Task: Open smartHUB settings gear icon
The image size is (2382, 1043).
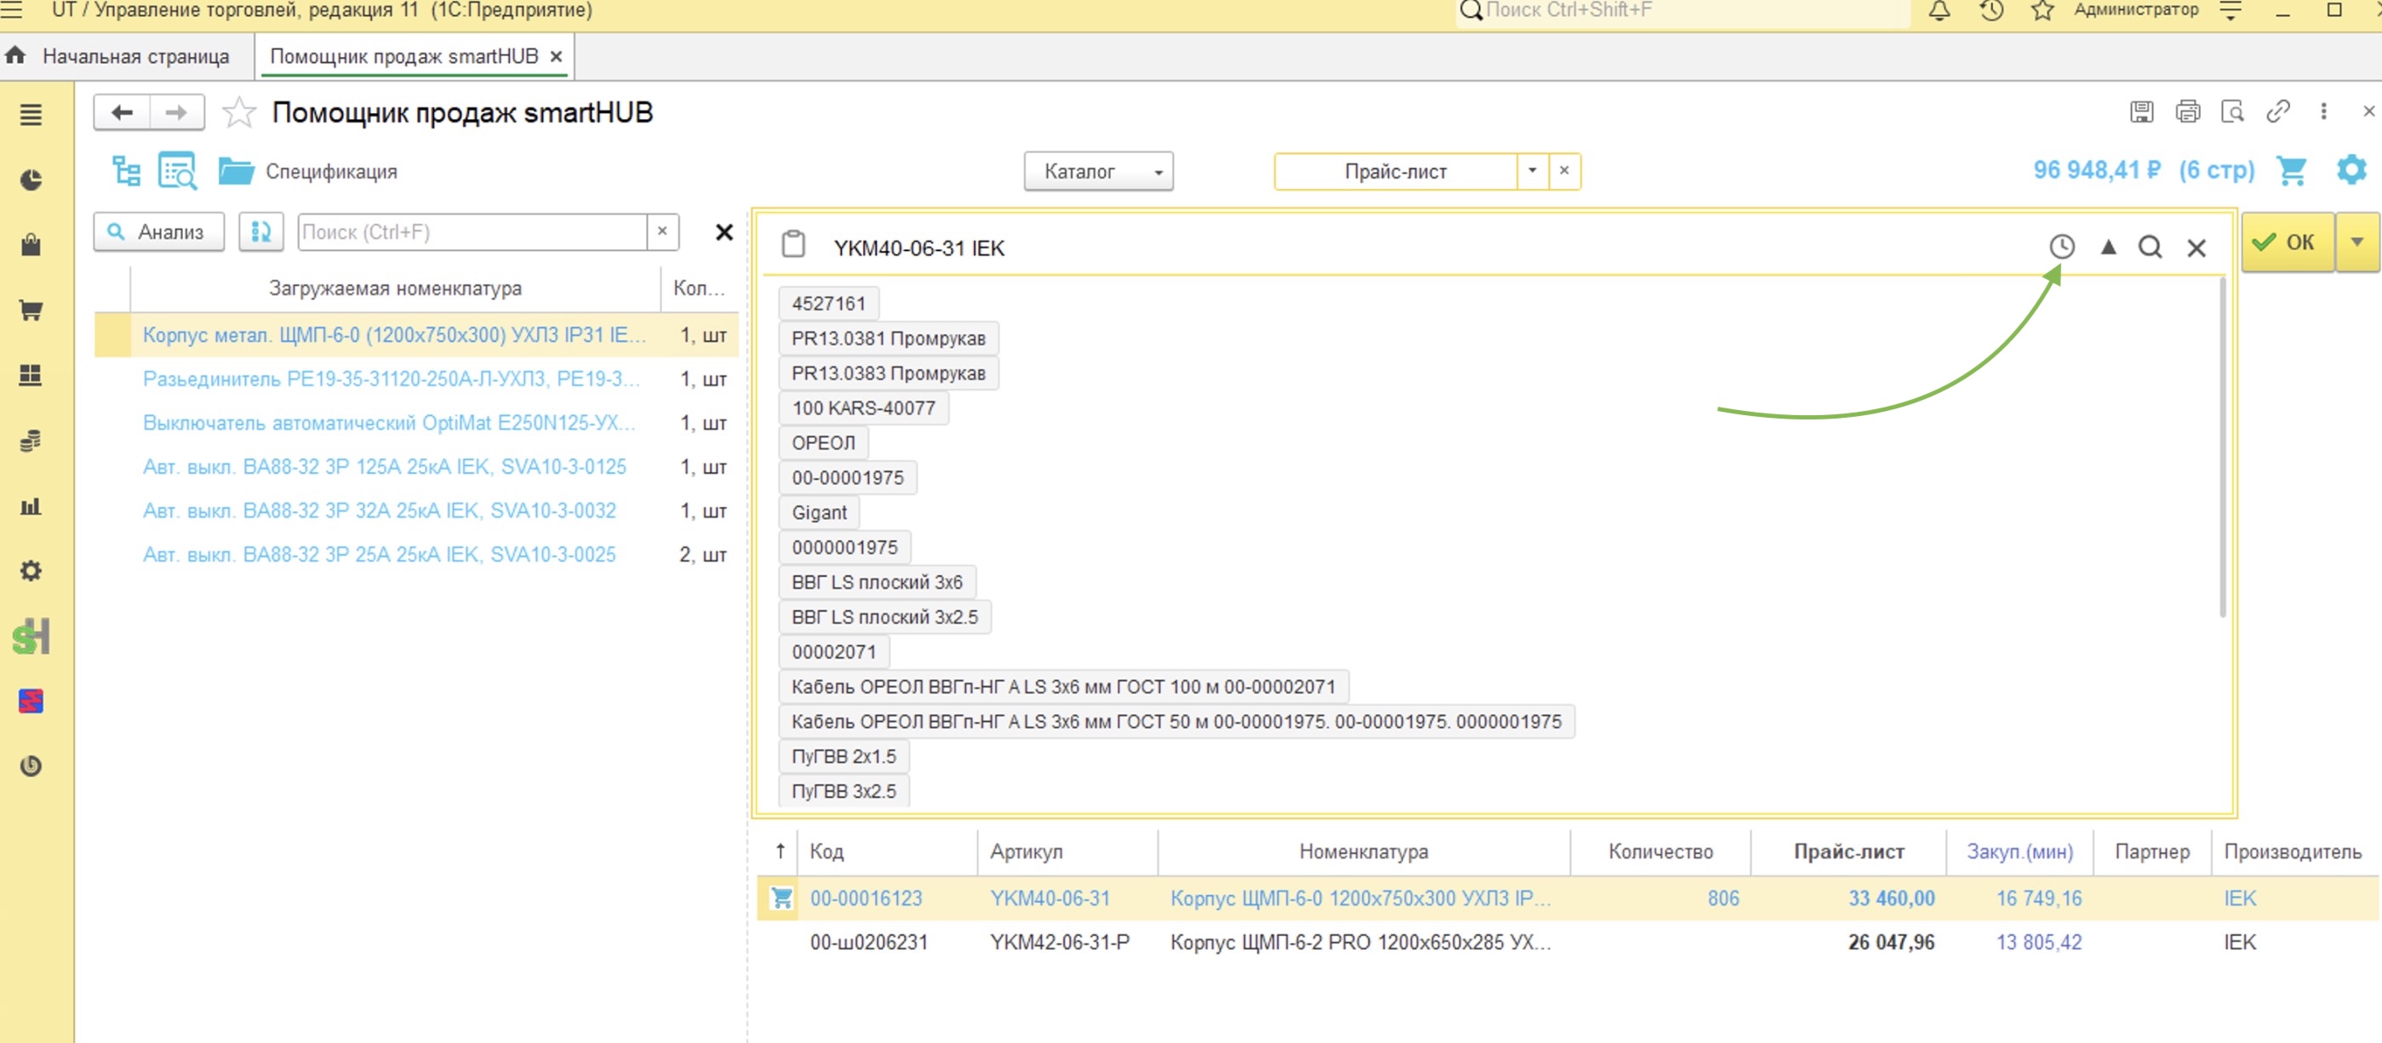Action: coord(2351,170)
